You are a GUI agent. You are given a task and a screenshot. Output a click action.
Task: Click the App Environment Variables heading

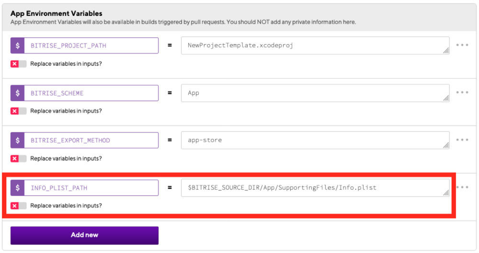56,13
